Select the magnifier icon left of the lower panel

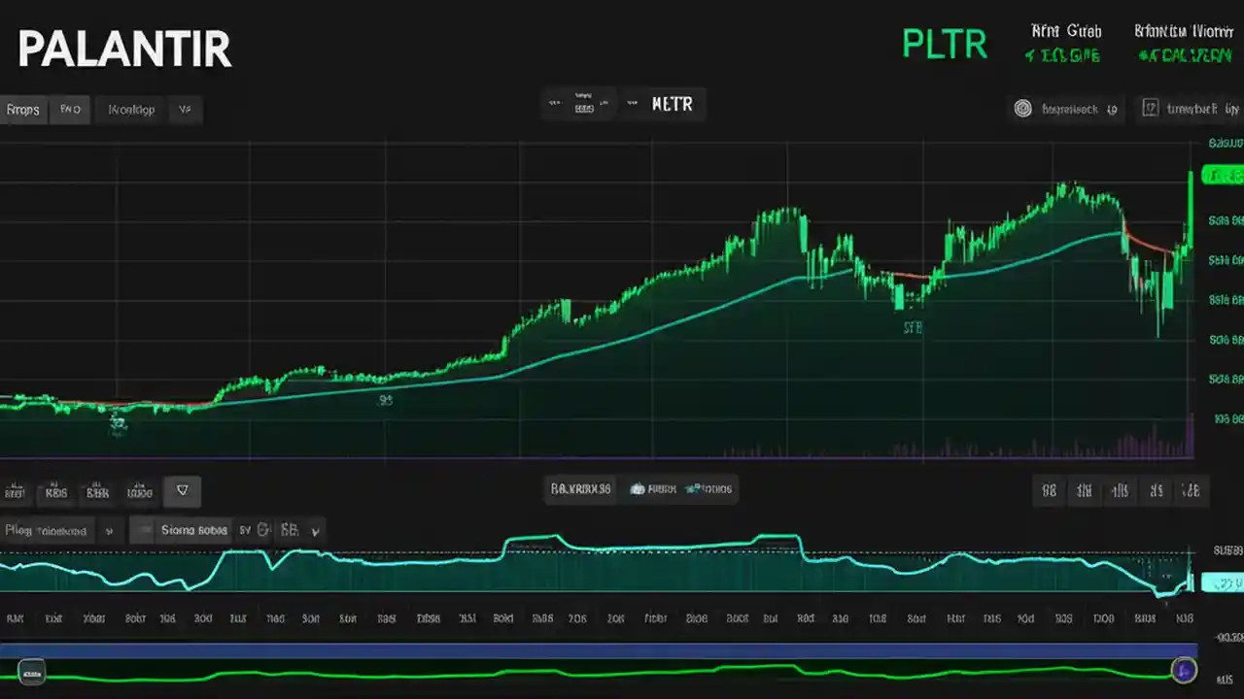tap(15, 491)
